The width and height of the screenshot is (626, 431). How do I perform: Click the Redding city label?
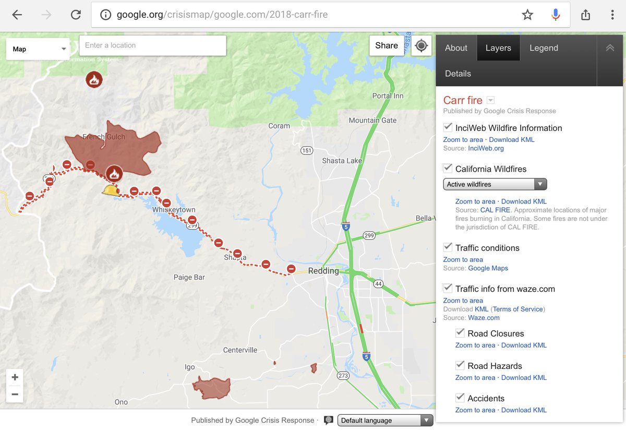click(x=323, y=271)
